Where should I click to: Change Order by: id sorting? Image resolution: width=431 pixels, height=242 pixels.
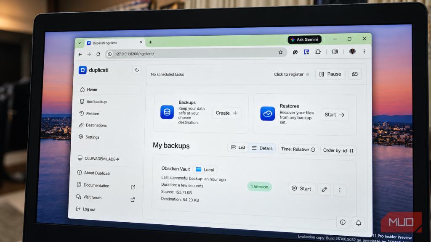point(338,150)
